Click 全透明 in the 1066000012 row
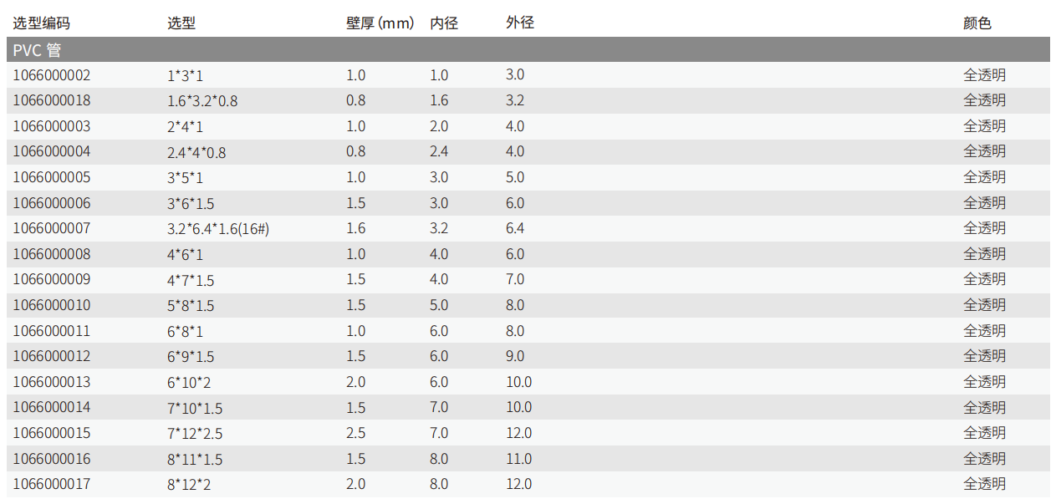The width and height of the screenshot is (1056, 504). point(984,356)
